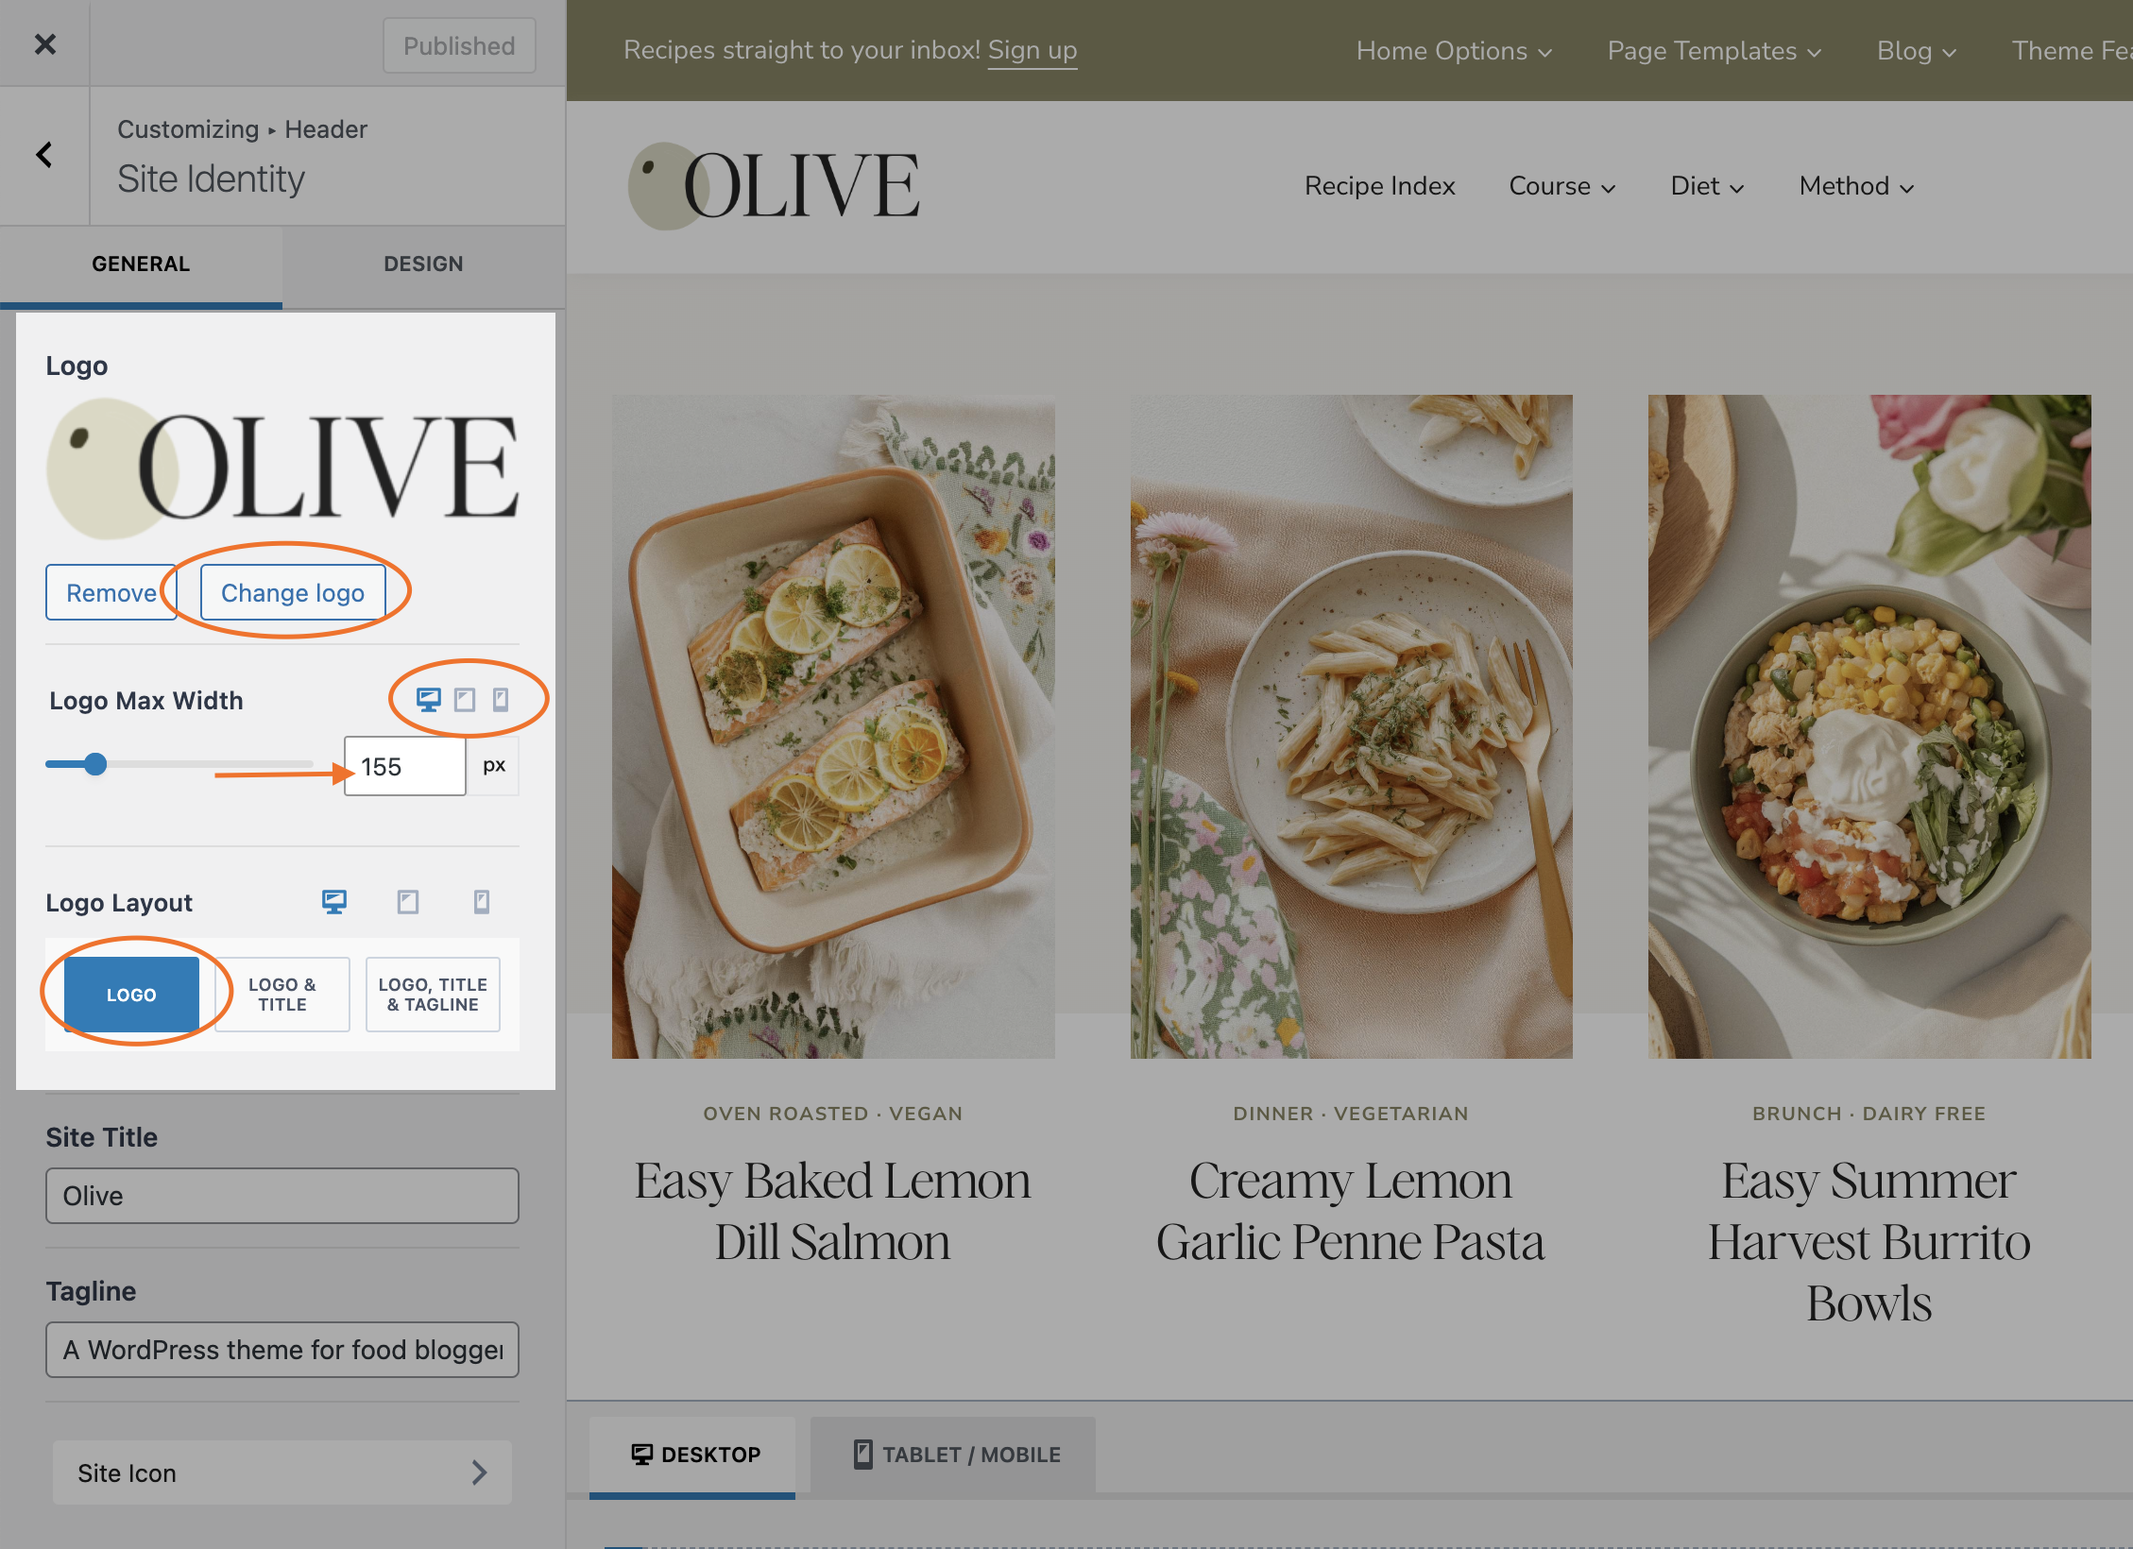
Task: Select tablet icon for Logo Max Width
Action: [x=465, y=699]
